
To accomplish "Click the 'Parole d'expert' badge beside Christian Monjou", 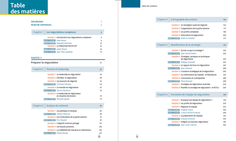I will [x=50, y=84].
